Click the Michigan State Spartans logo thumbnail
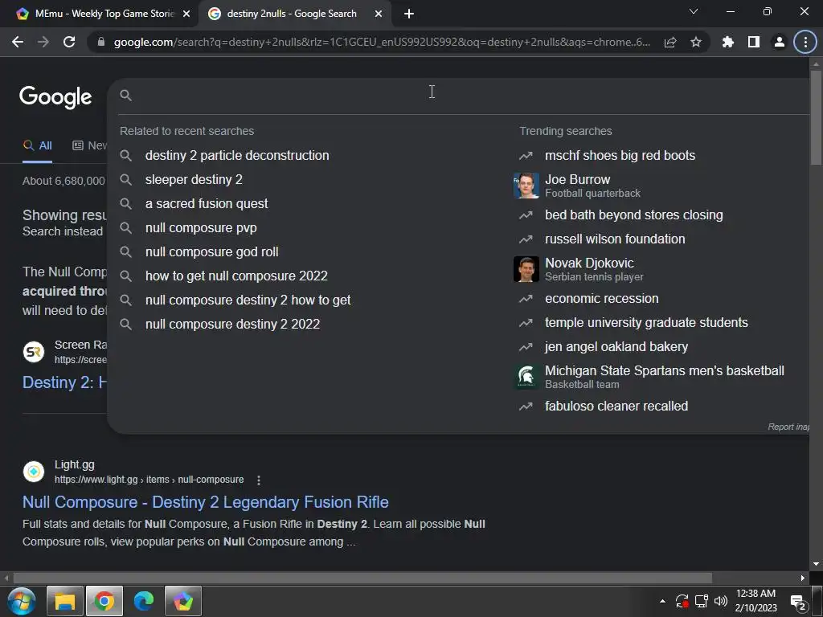The image size is (823, 617). (x=526, y=377)
